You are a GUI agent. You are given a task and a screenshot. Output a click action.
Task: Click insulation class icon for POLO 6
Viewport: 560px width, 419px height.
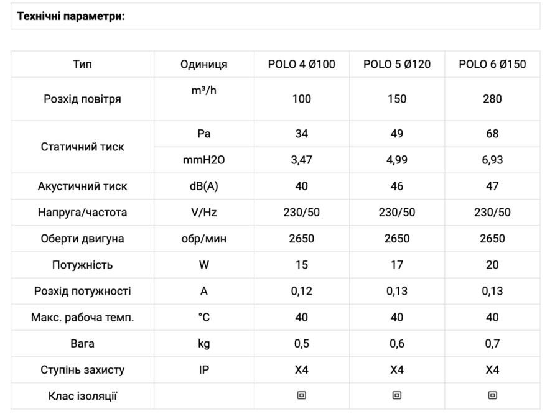tap(492, 395)
